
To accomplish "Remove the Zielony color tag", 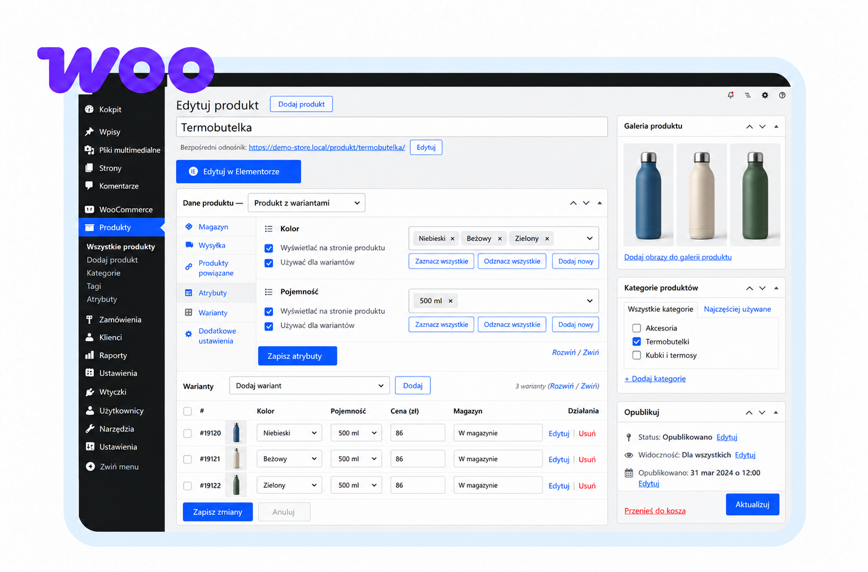I will pyautogui.click(x=547, y=239).
